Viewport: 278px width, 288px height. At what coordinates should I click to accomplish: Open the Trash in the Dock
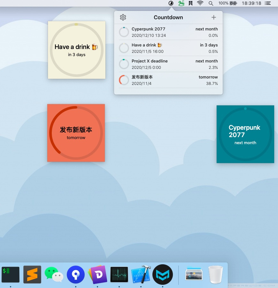[x=216, y=275]
